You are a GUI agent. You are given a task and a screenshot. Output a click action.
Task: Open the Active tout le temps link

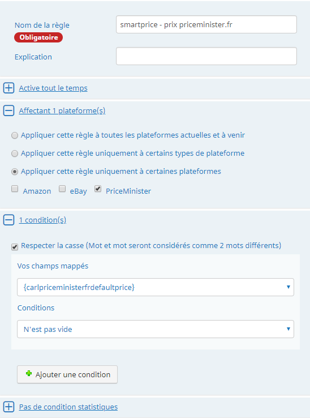(53, 88)
